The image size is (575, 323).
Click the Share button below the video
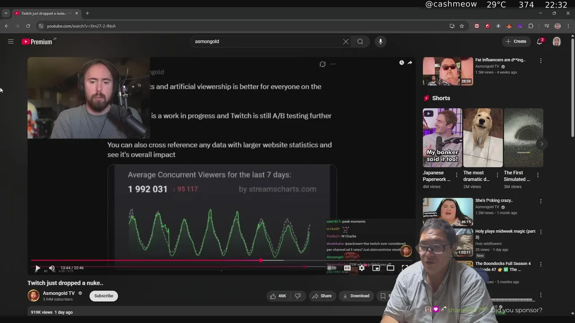tap(322, 296)
